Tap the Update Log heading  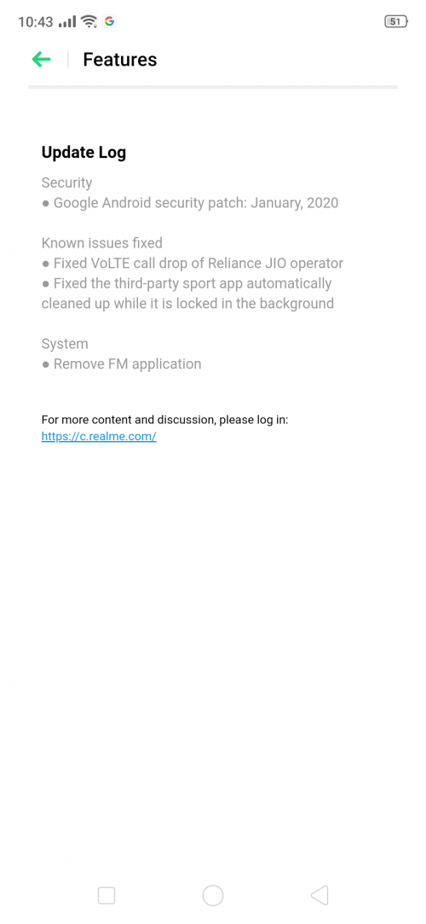pos(83,153)
